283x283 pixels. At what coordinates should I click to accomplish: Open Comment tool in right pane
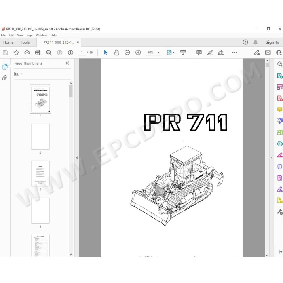(280, 110)
